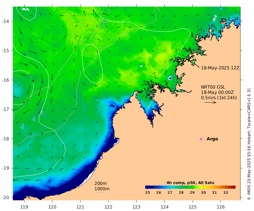
Task: Click the IMOS copyright vertical text
Action: coord(249,144)
